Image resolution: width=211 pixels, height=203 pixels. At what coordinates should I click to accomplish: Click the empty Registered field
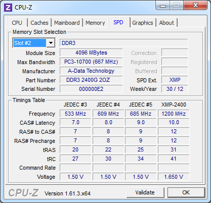175,62
